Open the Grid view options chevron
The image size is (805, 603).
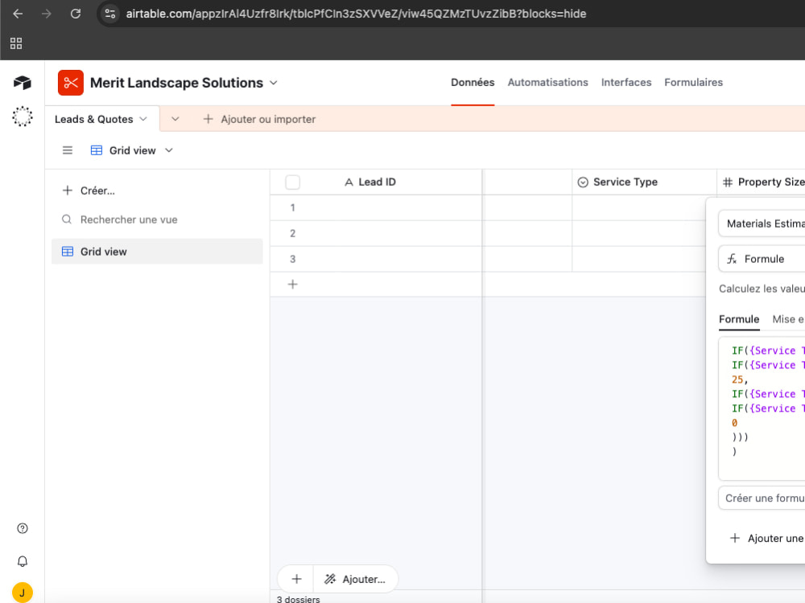[169, 150]
